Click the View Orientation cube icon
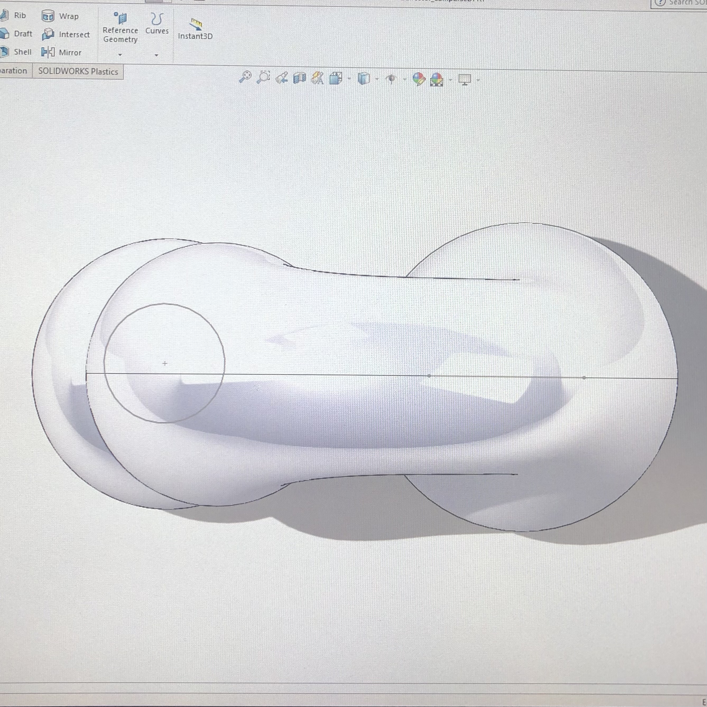Image resolution: width=707 pixels, height=707 pixels. tap(336, 78)
